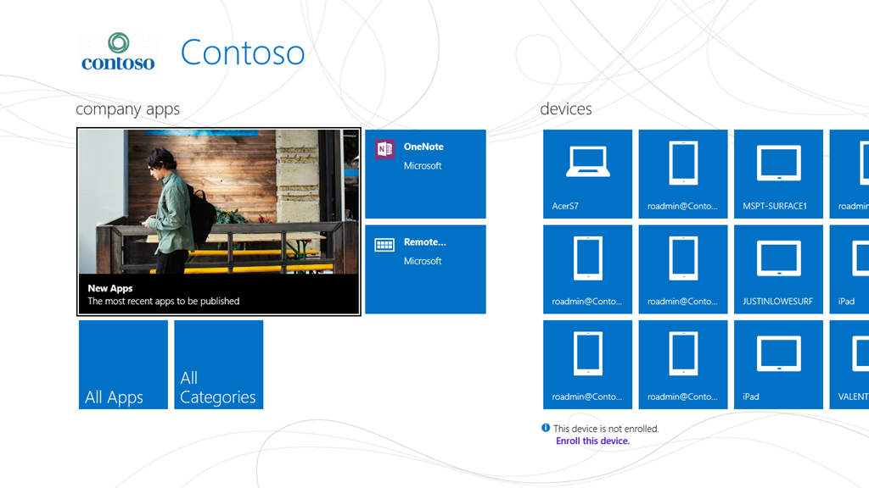Open the New Apps featured photo
Screen dimensions: 869x488
pyautogui.click(x=219, y=202)
